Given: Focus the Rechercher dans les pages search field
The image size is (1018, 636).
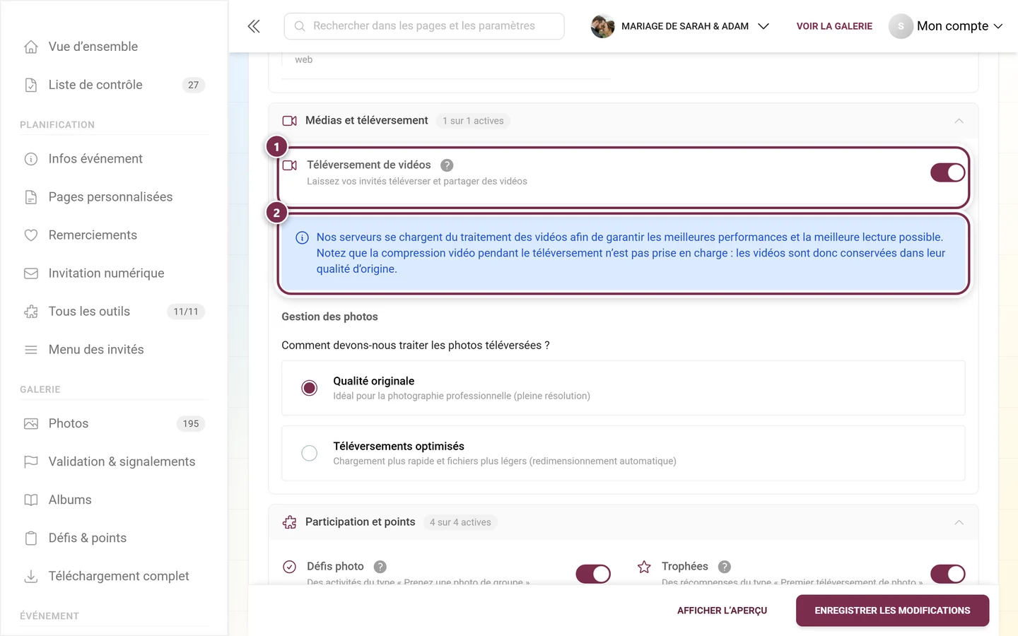Looking at the screenshot, I should click(x=424, y=26).
